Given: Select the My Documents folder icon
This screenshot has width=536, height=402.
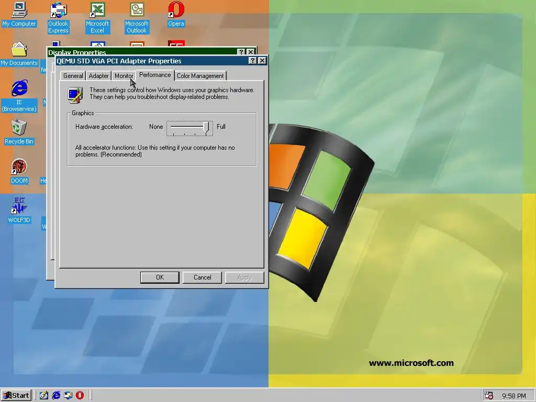Looking at the screenshot, I should pos(19,54).
